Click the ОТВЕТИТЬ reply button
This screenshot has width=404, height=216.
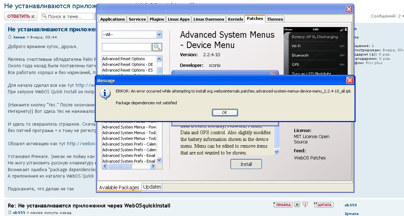21,16
